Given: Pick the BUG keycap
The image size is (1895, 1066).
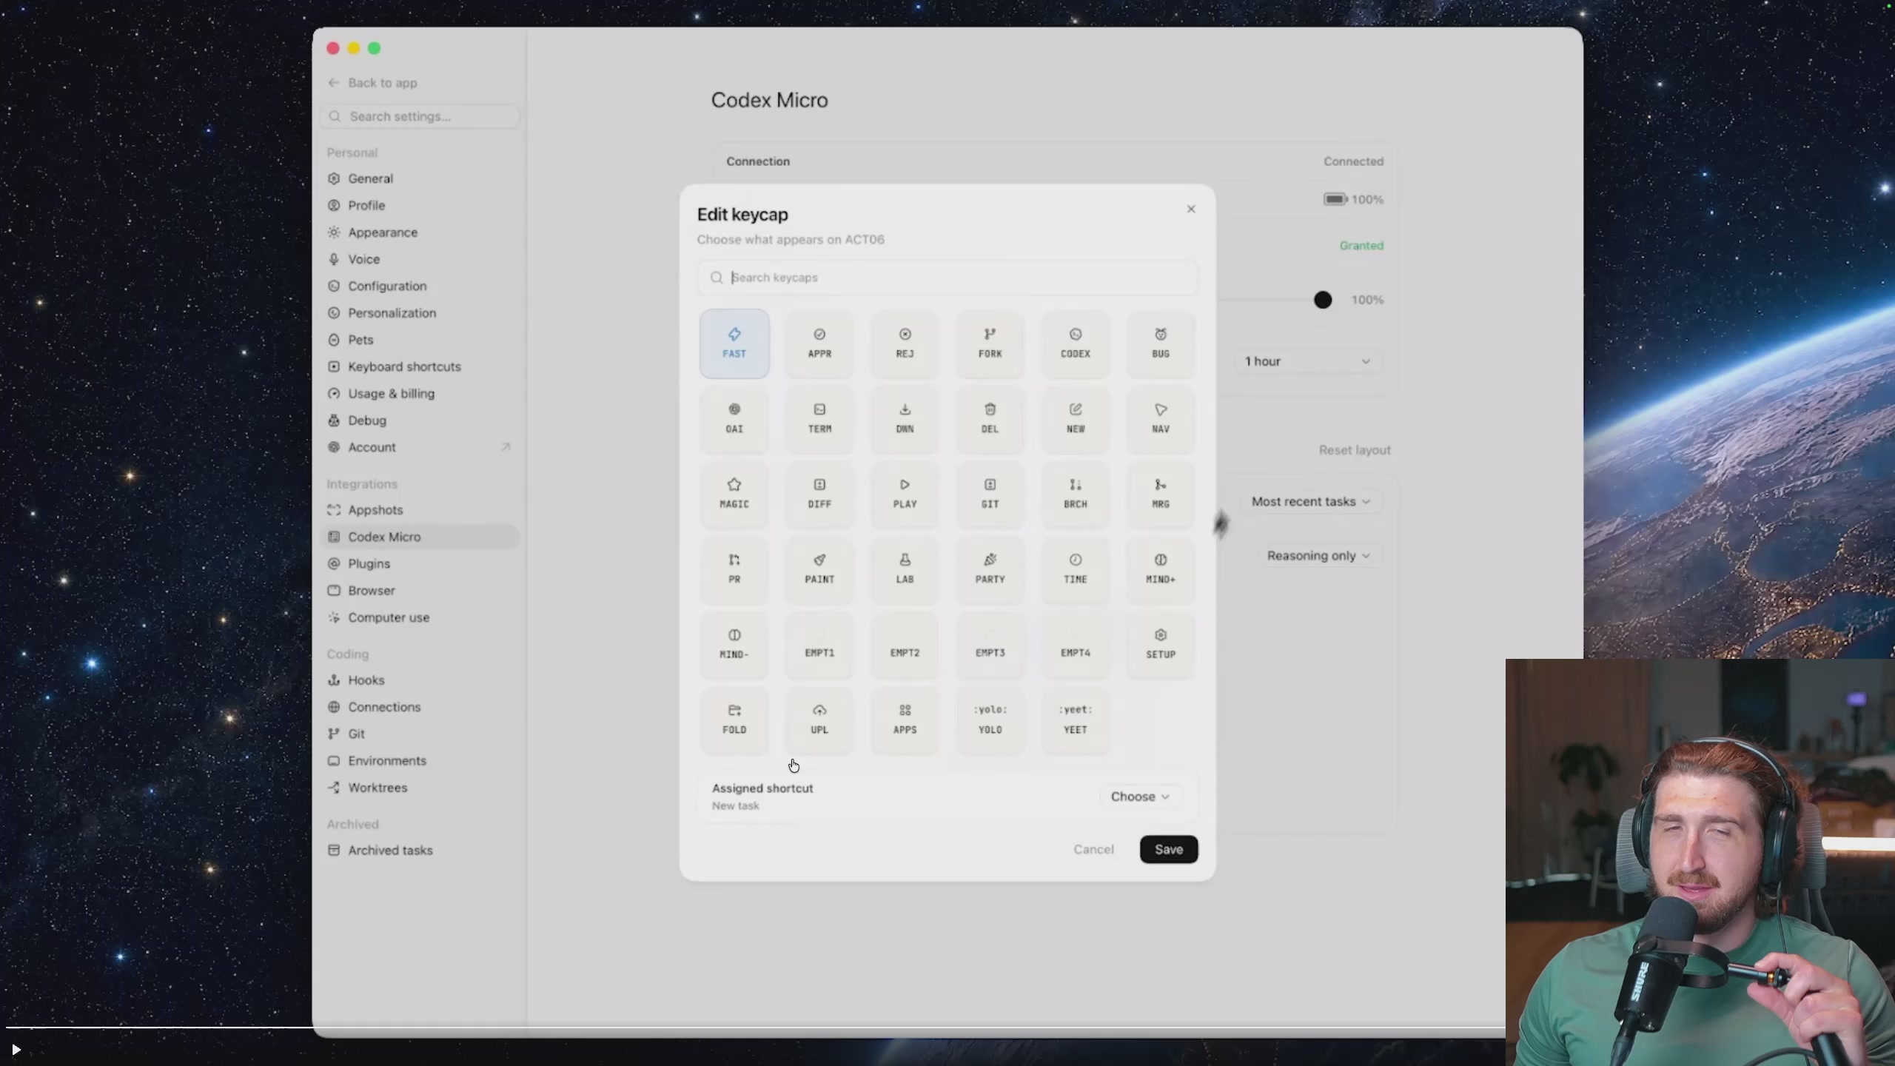Looking at the screenshot, I should (1161, 343).
